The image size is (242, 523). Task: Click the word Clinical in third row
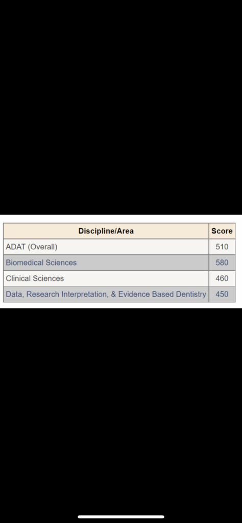coord(18,278)
